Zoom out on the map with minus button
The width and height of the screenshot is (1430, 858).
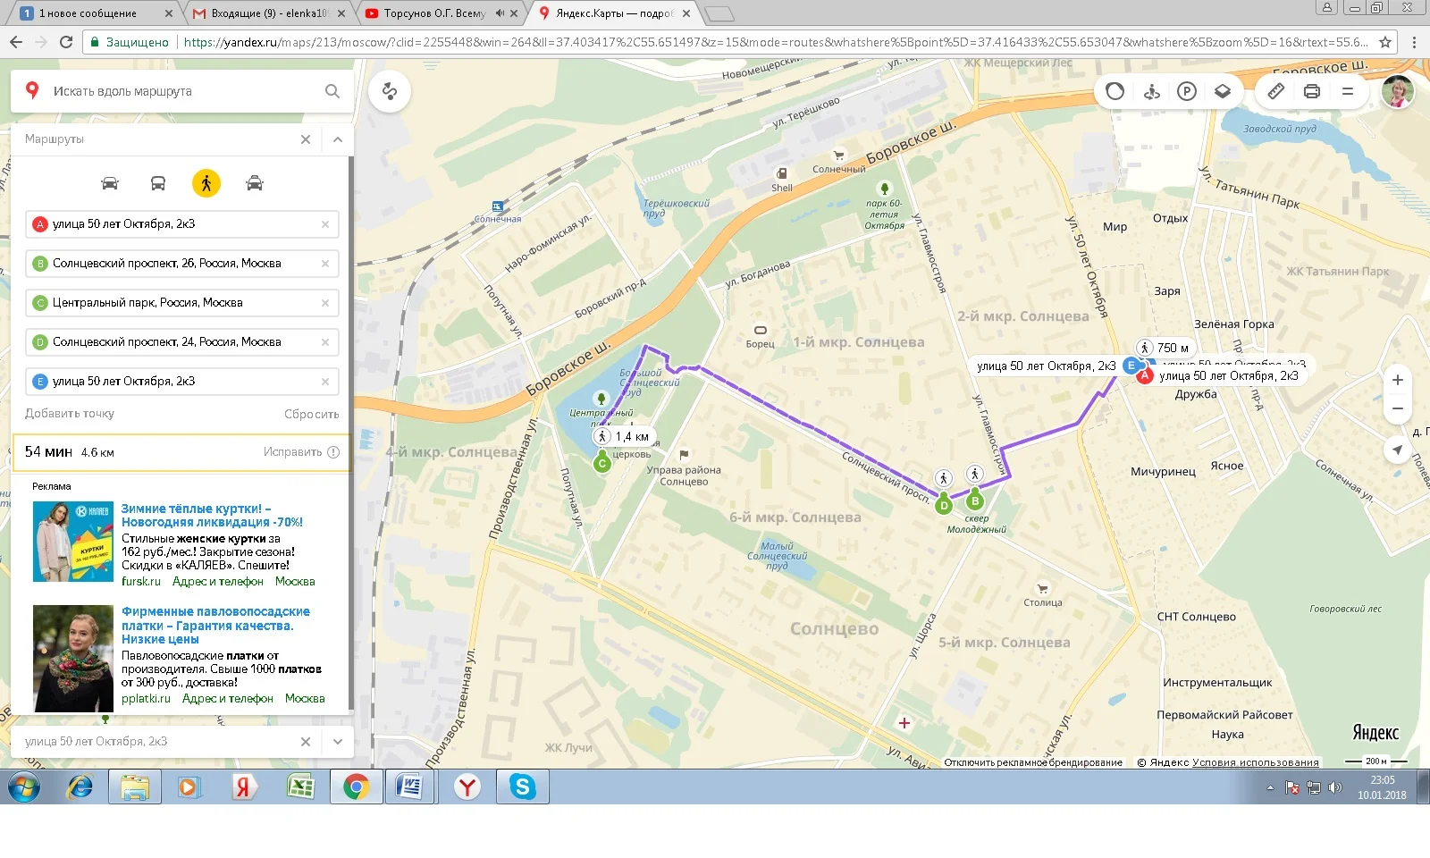[x=1398, y=408]
